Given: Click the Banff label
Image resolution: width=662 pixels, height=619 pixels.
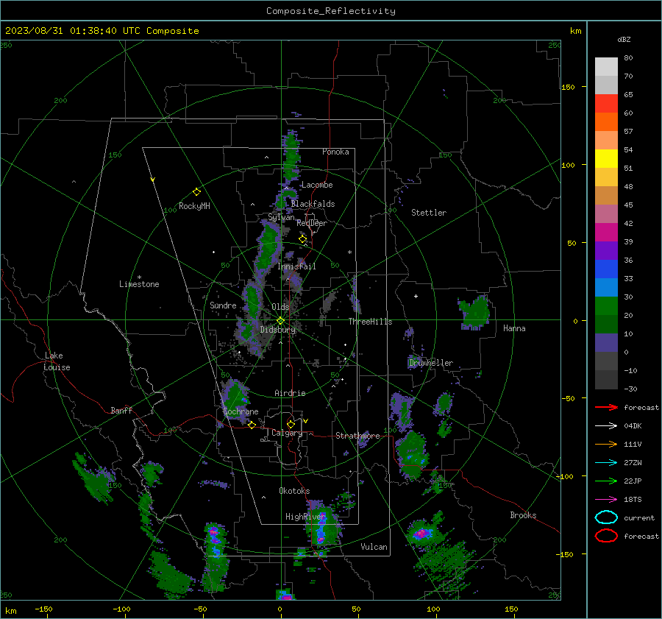Looking at the screenshot, I should tap(121, 411).
